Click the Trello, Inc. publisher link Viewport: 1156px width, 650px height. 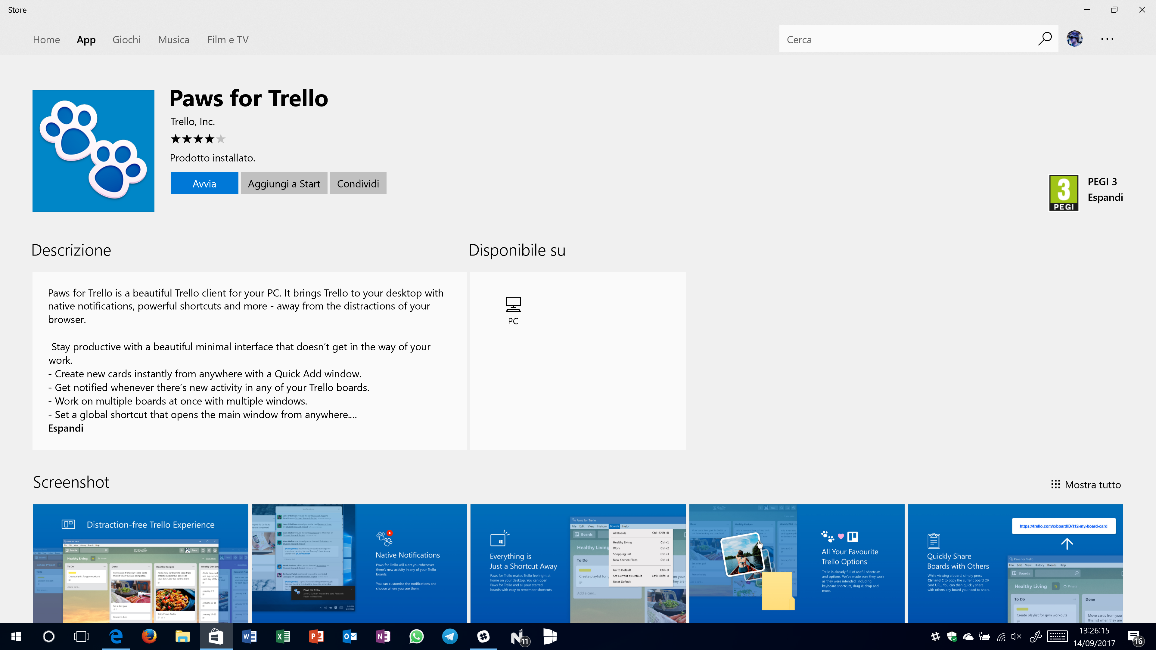tap(193, 122)
